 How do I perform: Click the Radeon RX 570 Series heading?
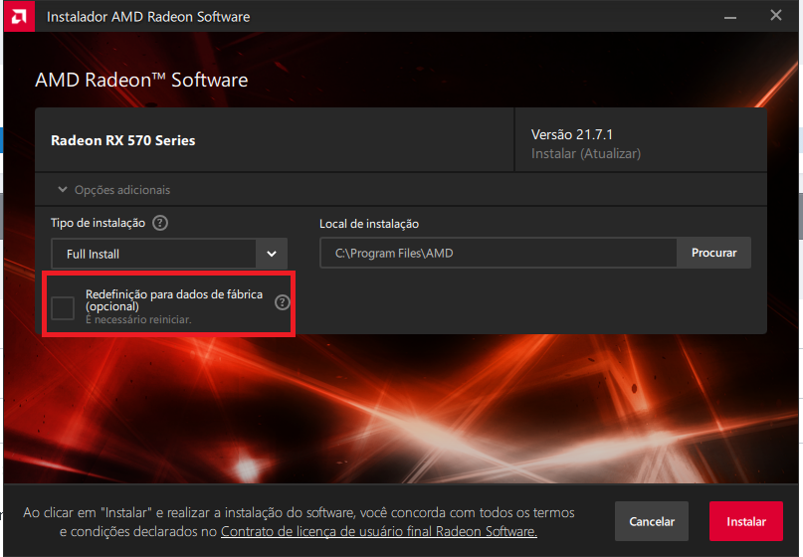click(123, 141)
